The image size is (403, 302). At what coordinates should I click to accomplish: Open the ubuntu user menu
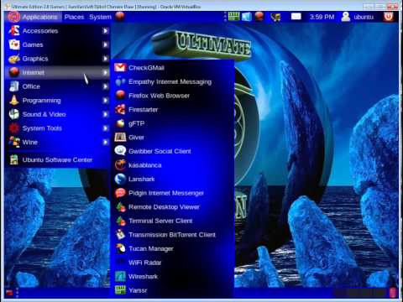pyautogui.click(x=358, y=17)
